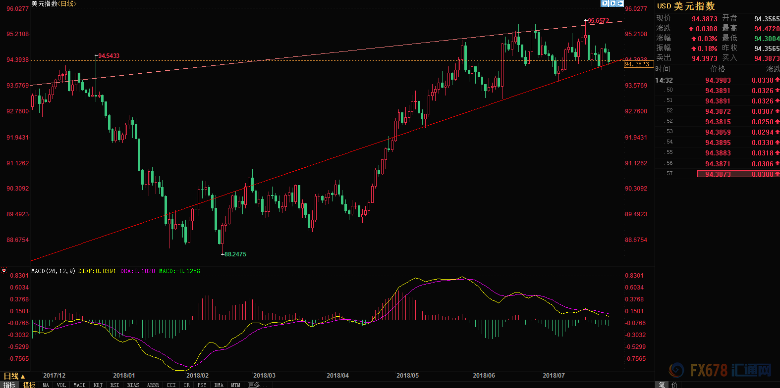
Task: Select the MA indicator
Action: [x=46, y=385]
